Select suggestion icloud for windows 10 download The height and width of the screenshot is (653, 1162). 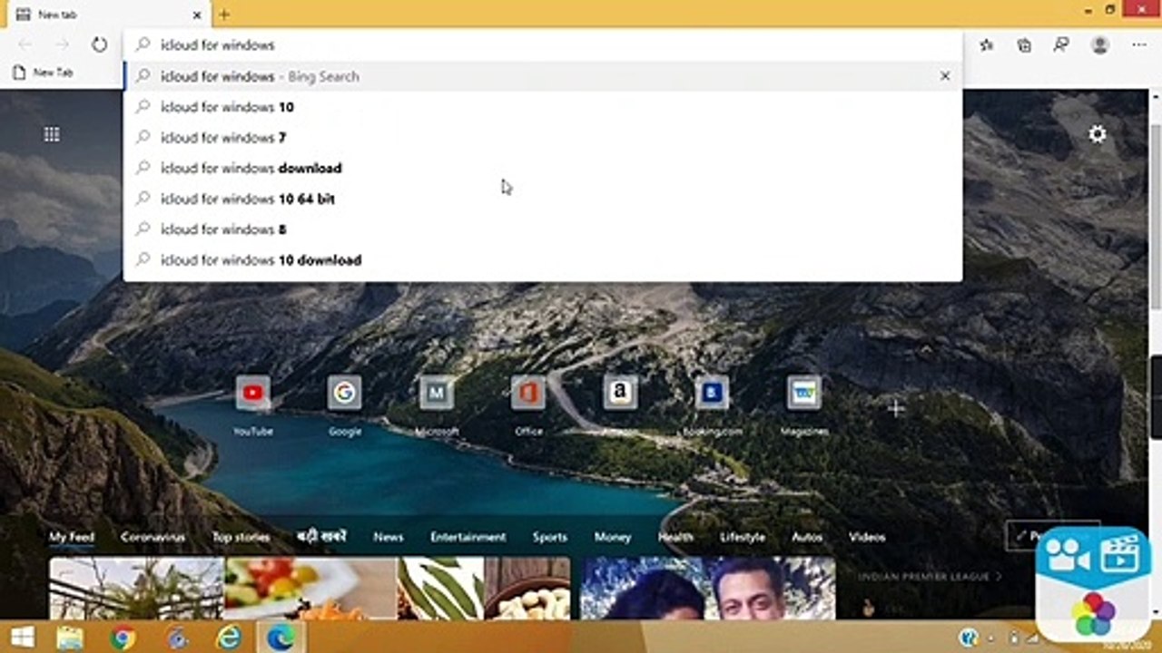543,259
